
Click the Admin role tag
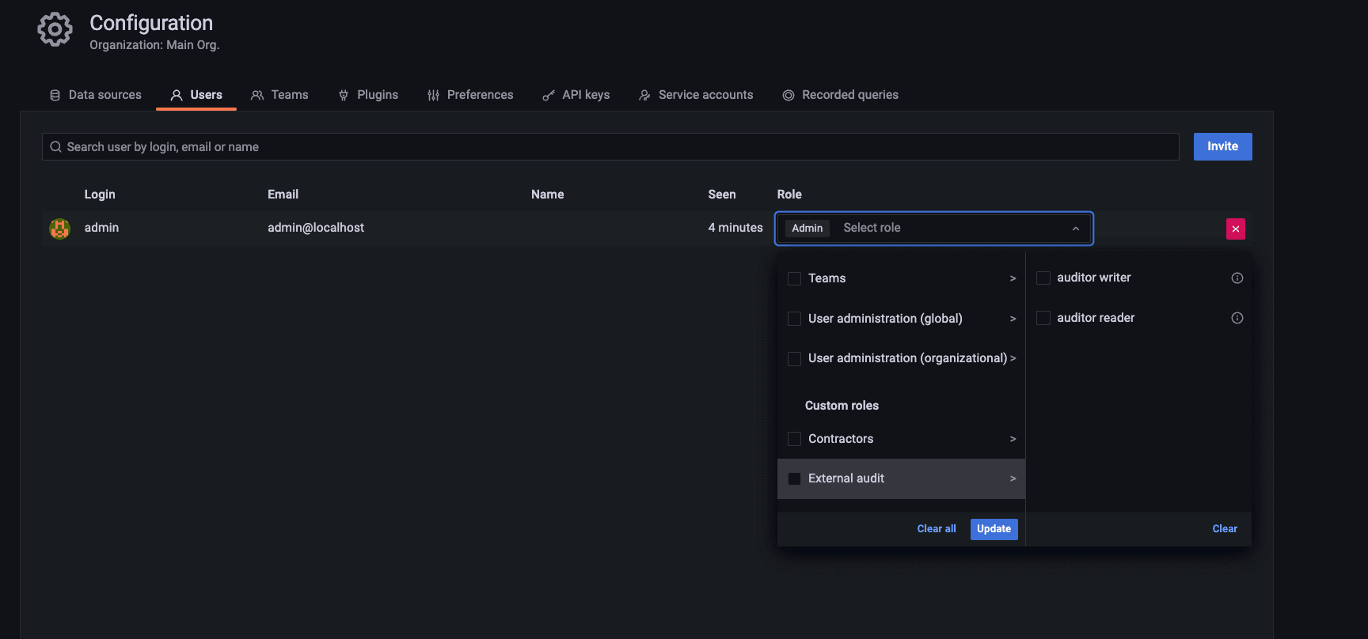(807, 229)
